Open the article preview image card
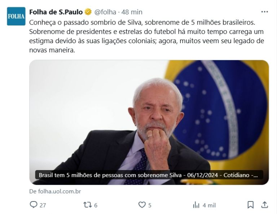 pyautogui.click(x=149, y=122)
